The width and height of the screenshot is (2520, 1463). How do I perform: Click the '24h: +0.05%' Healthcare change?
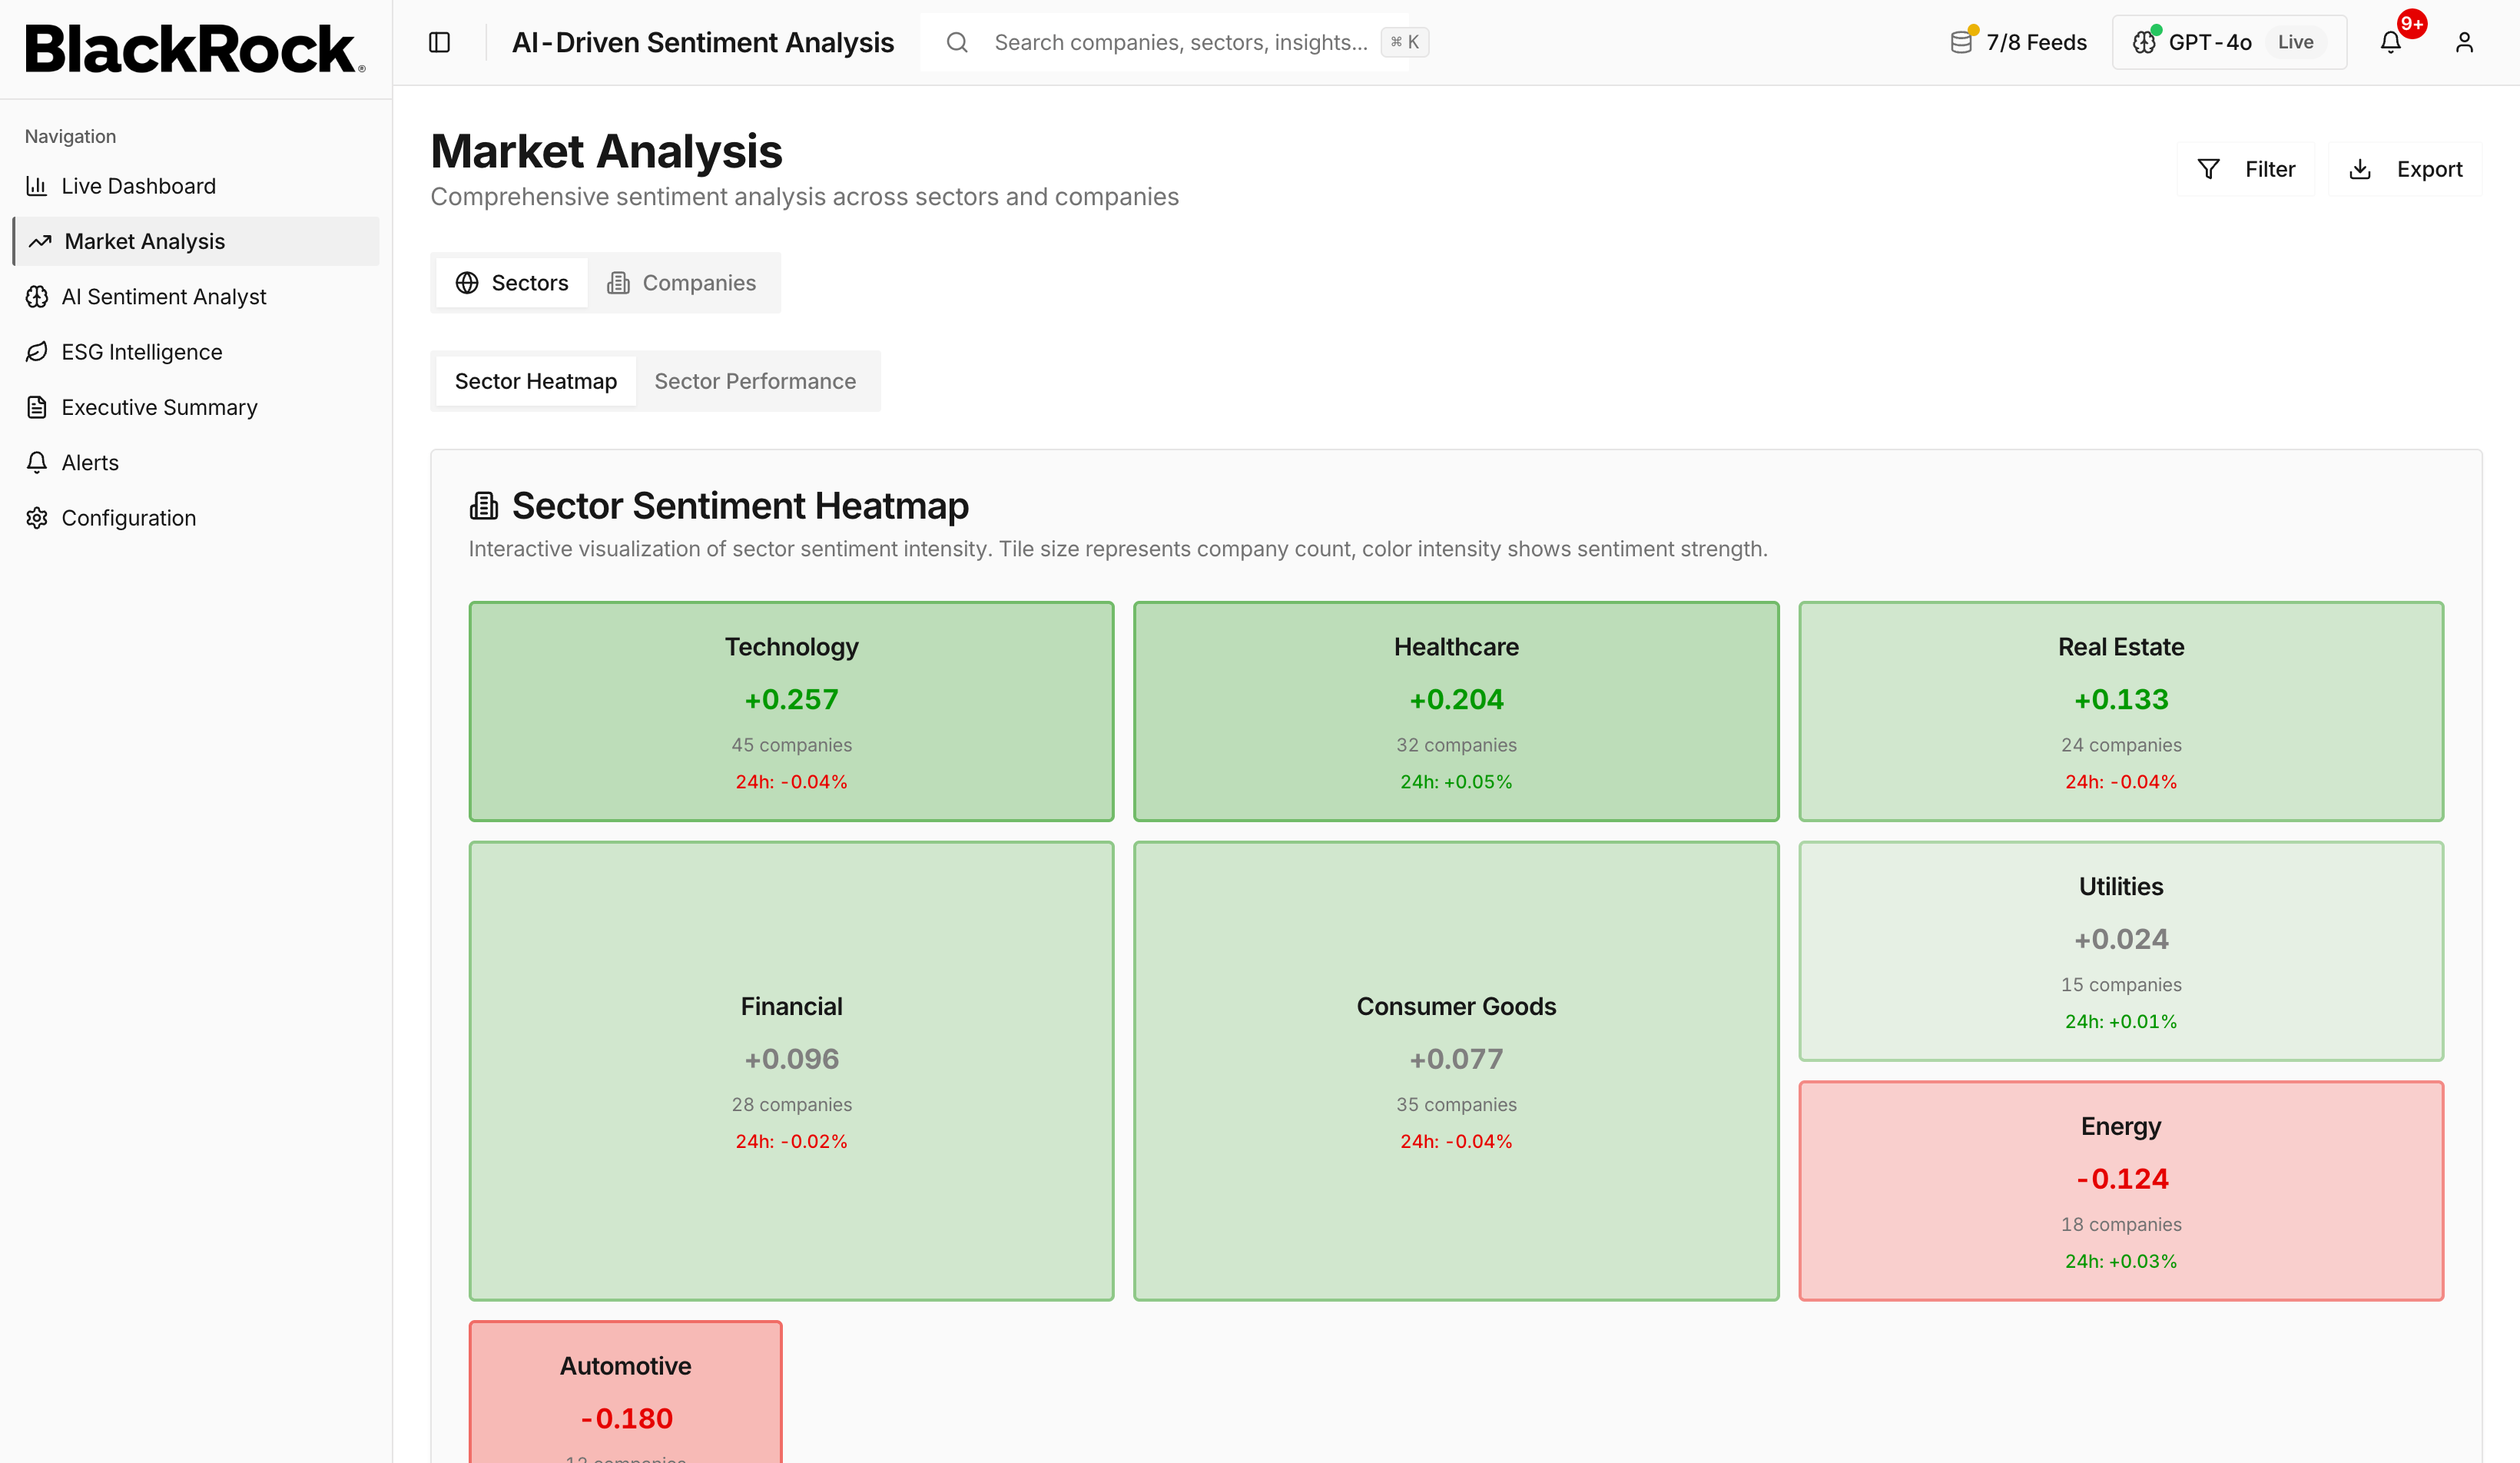(1456, 782)
